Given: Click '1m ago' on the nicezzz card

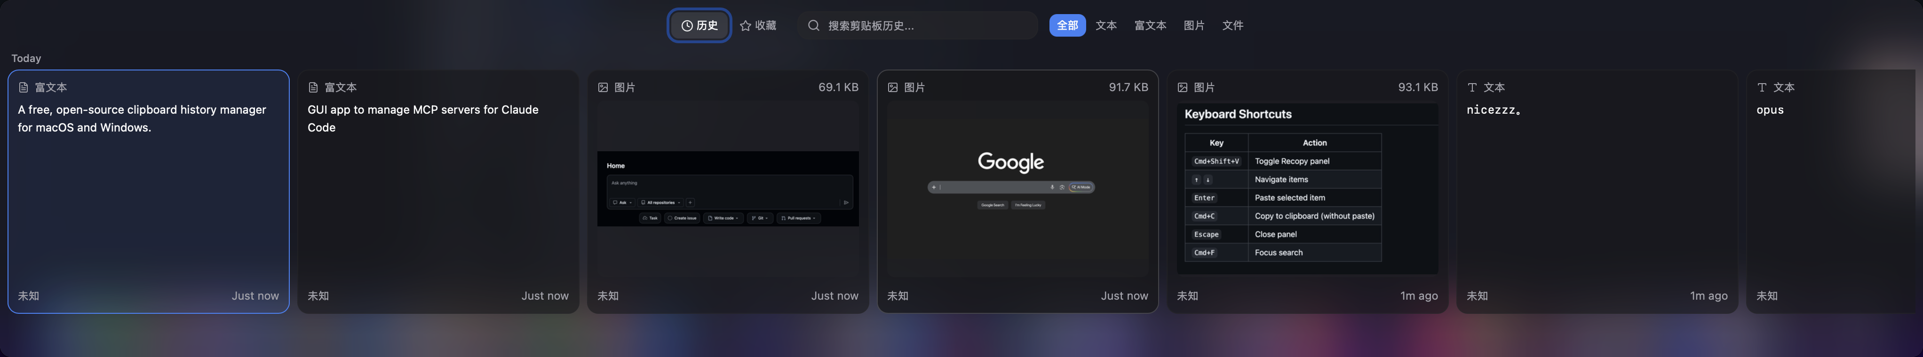Looking at the screenshot, I should (x=1708, y=296).
